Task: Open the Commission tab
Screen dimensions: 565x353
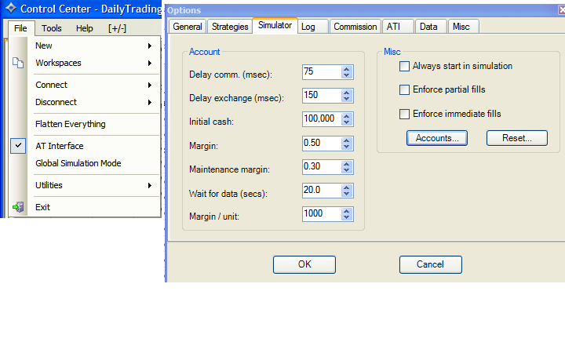Action: [355, 27]
